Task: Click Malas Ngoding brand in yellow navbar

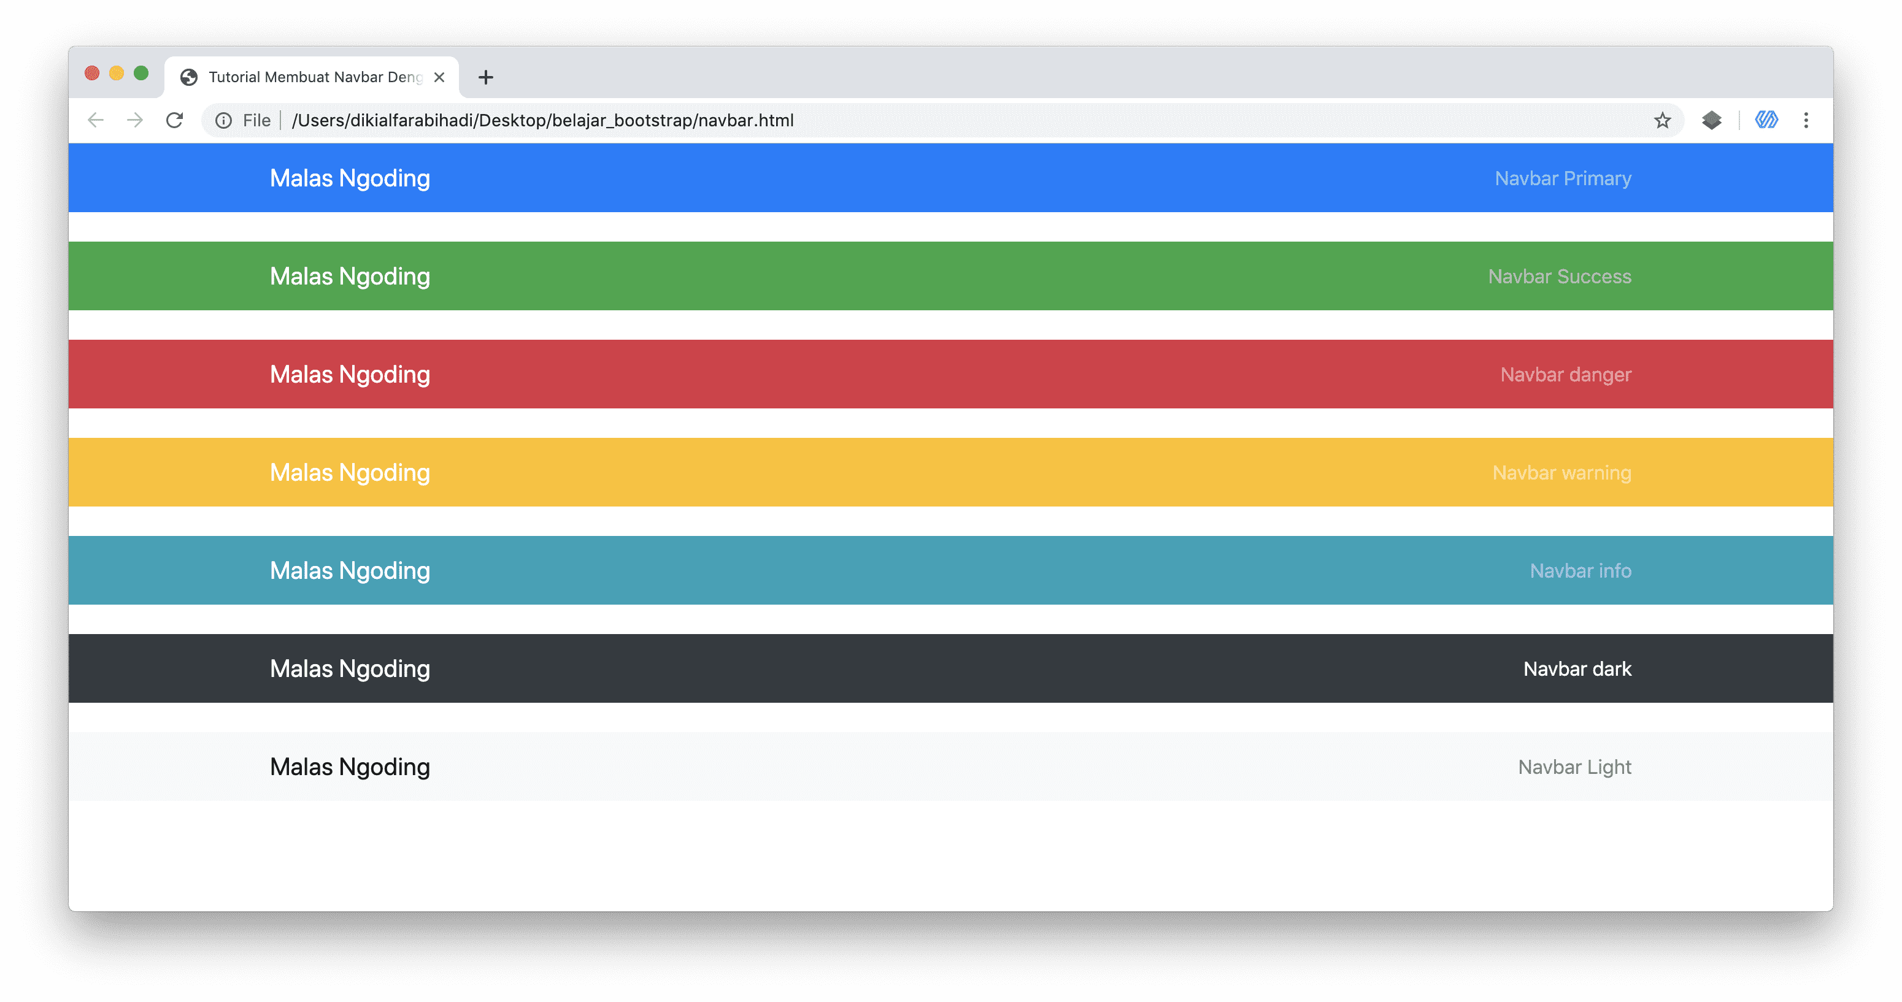Action: click(x=350, y=472)
